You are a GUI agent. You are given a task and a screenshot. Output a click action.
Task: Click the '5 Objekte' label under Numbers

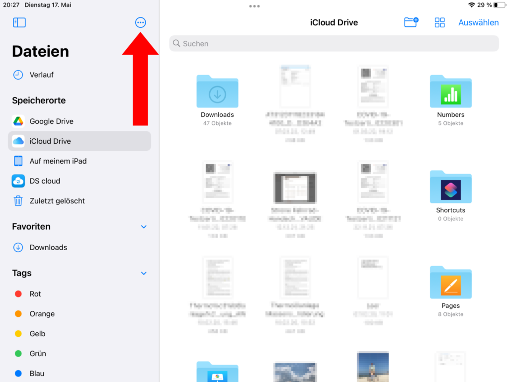[450, 123]
